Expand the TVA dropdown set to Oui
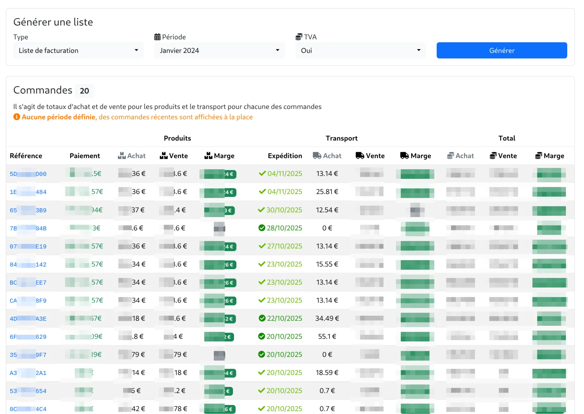Viewport: 584px width, 414px height. point(360,50)
